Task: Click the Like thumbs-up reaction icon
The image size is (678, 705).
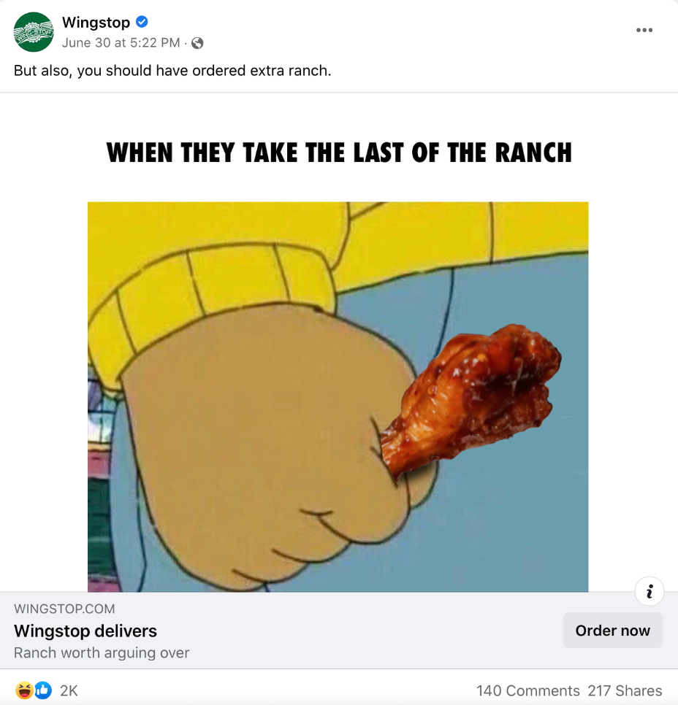Action: 43,690
